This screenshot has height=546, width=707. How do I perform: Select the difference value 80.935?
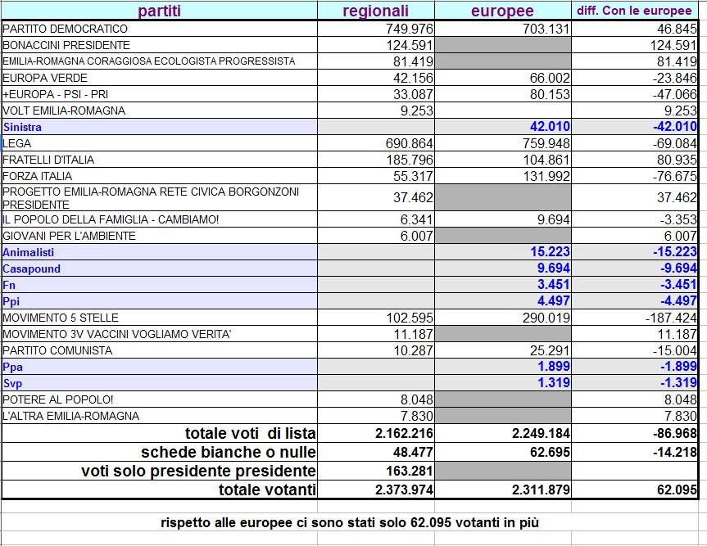pos(677,160)
